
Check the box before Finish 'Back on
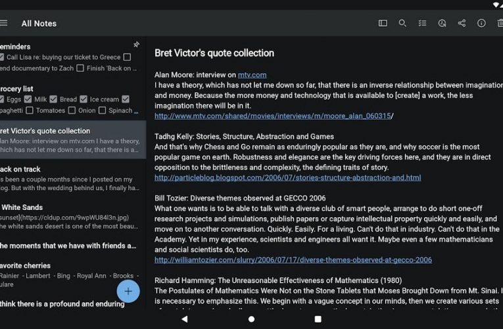point(80,68)
